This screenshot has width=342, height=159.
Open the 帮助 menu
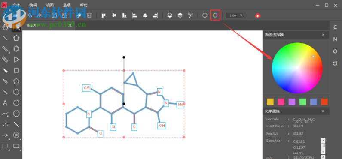83,5
